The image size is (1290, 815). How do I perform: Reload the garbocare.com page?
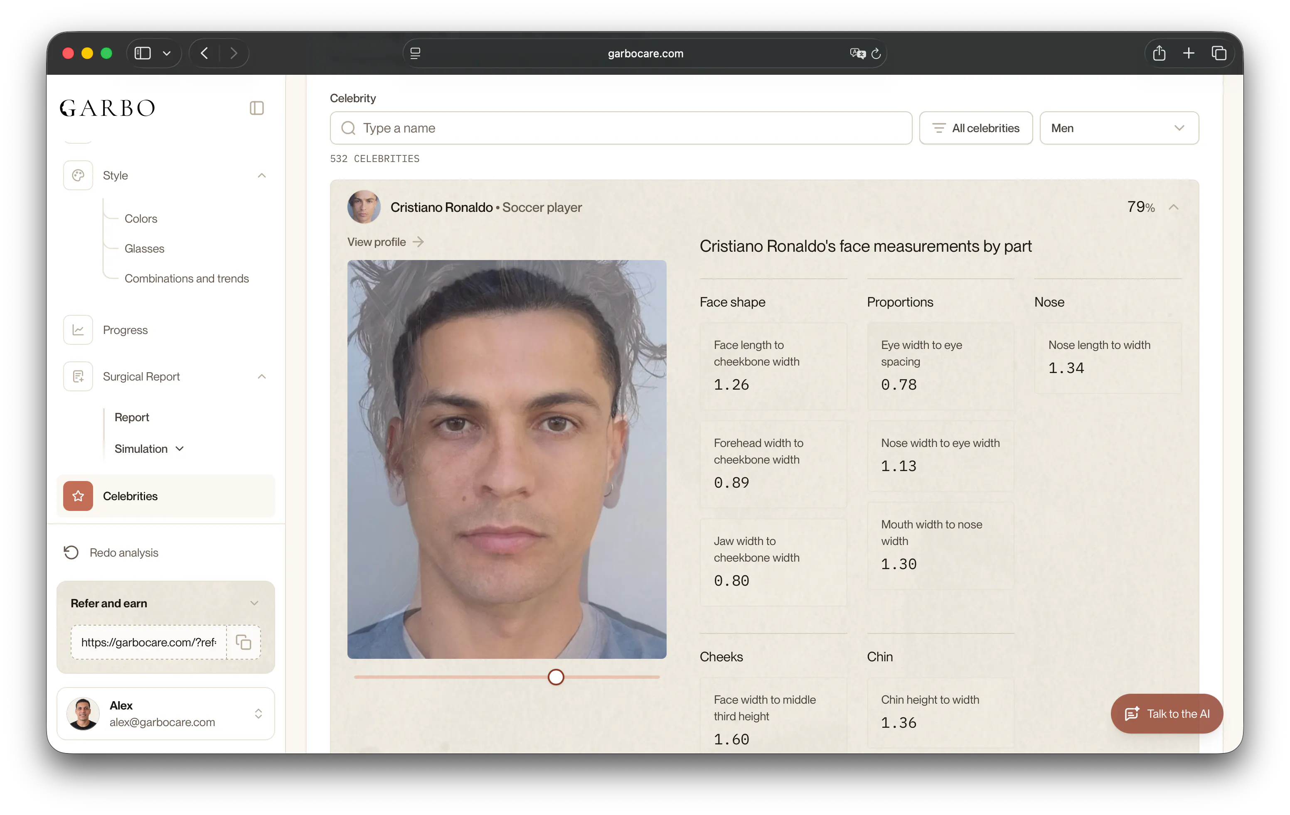(x=876, y=54)
